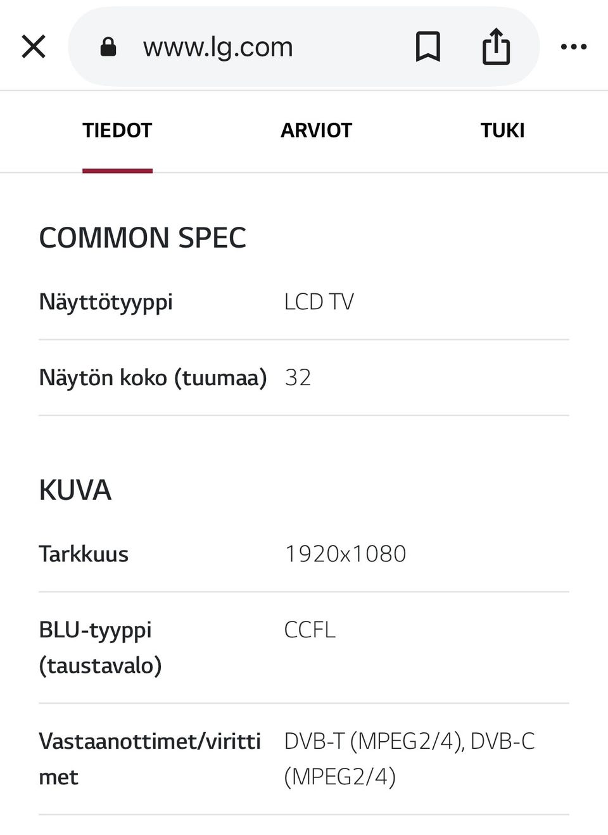Click the BLU-tyyppi (taustavalo) label
This screenshot has width=608, height=835.
100,647
